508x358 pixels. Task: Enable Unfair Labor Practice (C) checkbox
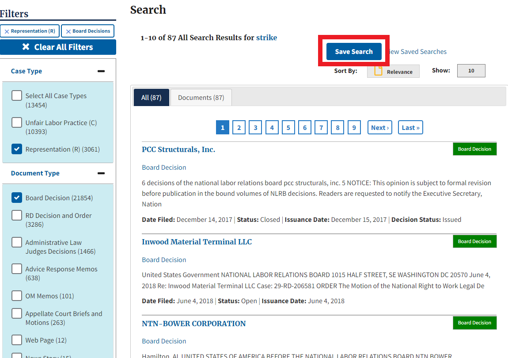click(17, 122)
